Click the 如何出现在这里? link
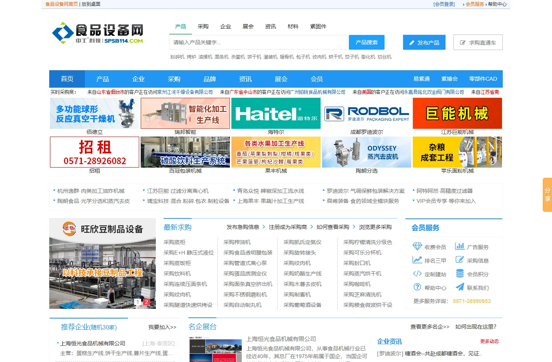552x362 pixels. click(x=476, y=327)
